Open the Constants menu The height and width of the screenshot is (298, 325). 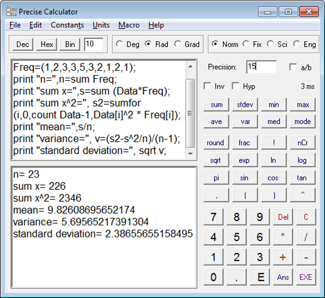pyautogui.click(x=67, y=25)
